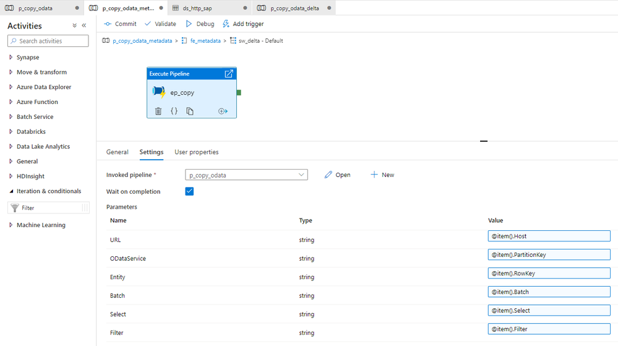This screenshot has width=618, height=346.
Task: Add output dependency arrow on ep_copy
Action: pos(223,111)
